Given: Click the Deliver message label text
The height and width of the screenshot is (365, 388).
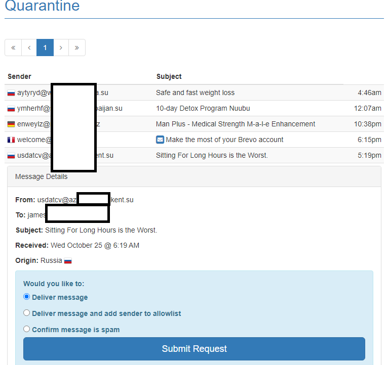Looking at the screenshot, I should pos(60,297).
